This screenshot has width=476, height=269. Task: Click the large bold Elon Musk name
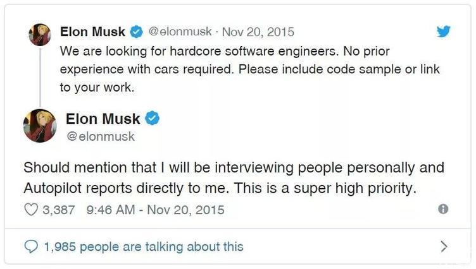coord(103,118)
